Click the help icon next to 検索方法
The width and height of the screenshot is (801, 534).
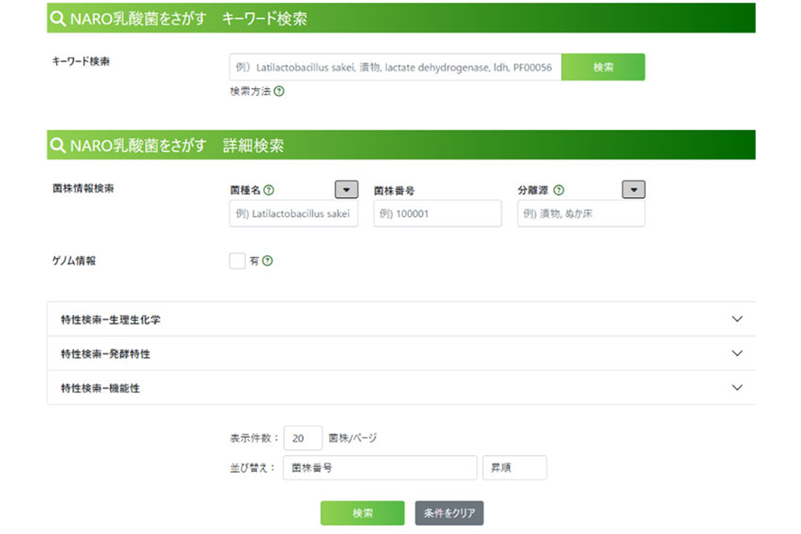279,91
